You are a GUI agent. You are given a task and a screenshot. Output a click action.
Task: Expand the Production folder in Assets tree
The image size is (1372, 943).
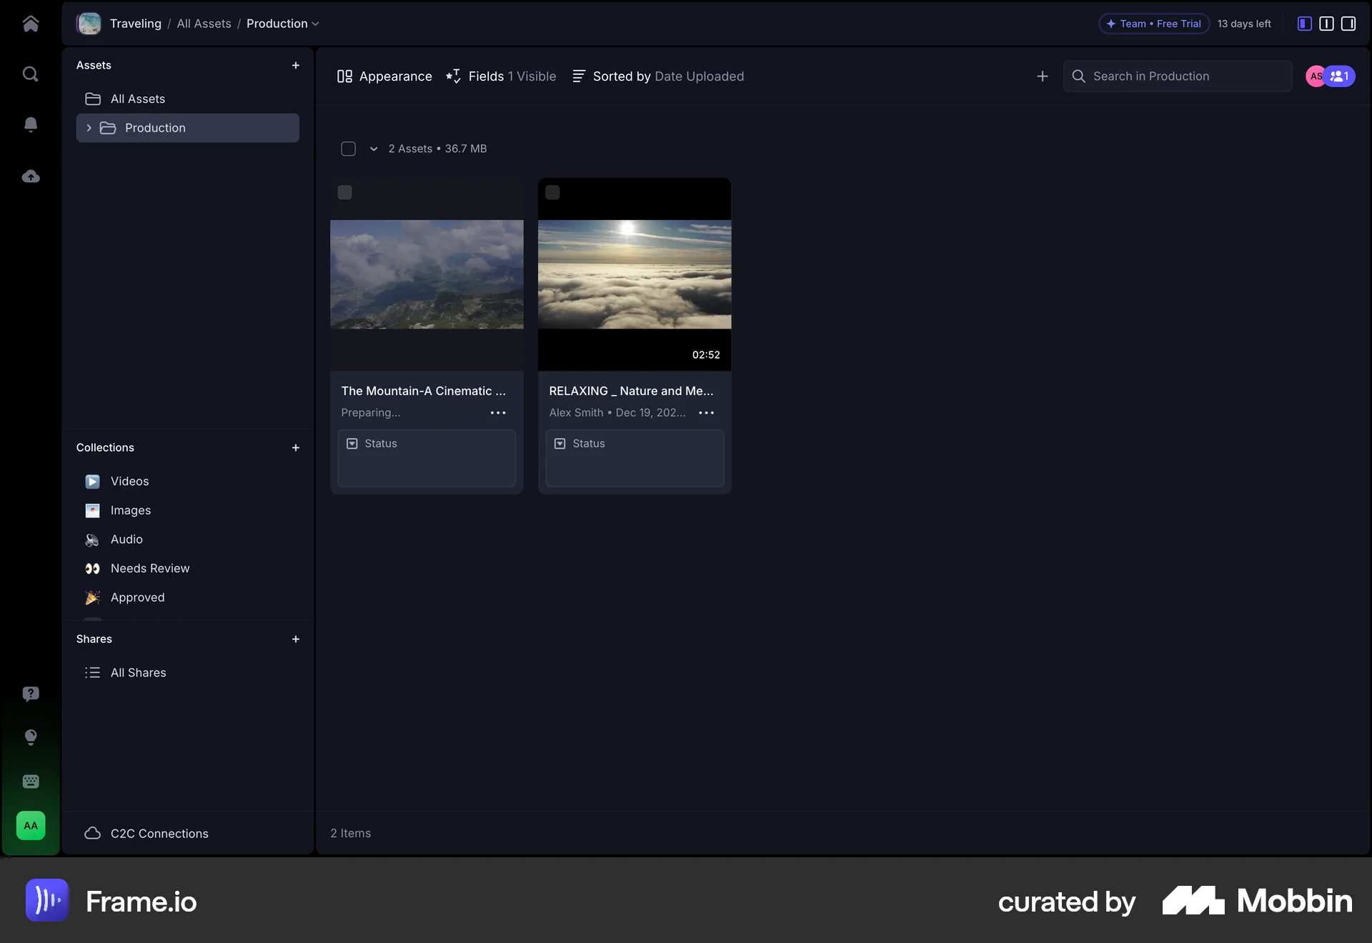(89, 128)
